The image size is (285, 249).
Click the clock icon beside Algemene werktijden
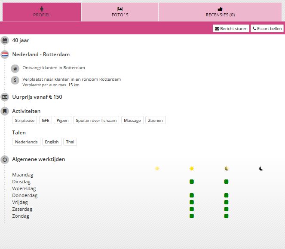[5, 159]
